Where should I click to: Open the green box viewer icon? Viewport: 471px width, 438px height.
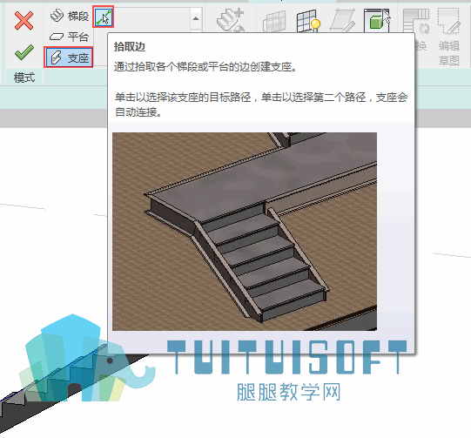point(377,20)
